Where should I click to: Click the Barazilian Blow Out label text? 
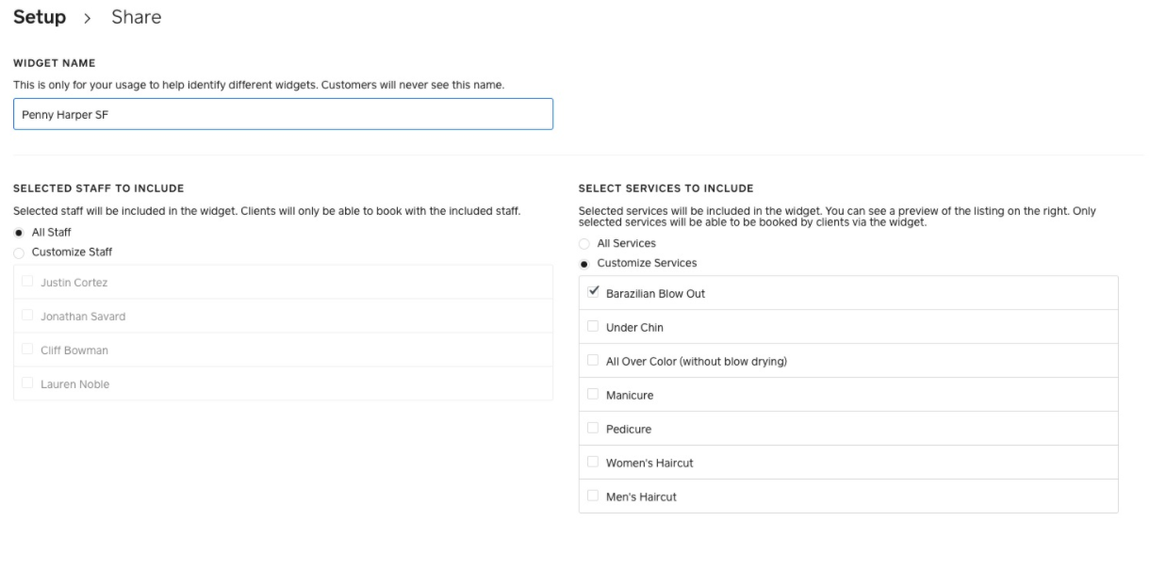pos(656,294)
